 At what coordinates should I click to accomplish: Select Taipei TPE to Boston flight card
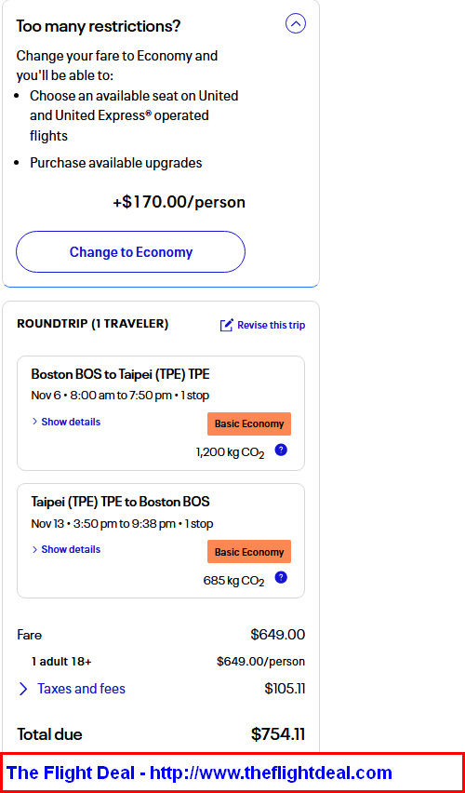[x=161, y=541]
